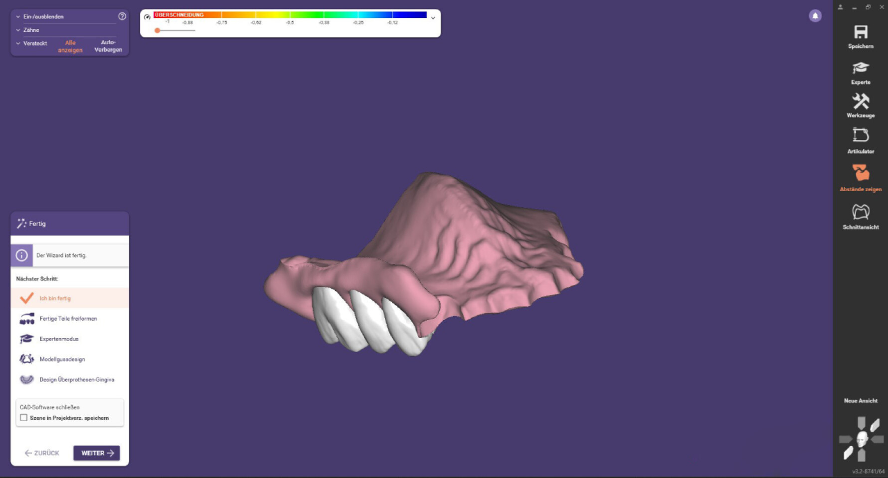The height and width of the screenshot is (478, 888).
Task: Select Fertige Teile freiformen option
Action: (x=68, y=319)
